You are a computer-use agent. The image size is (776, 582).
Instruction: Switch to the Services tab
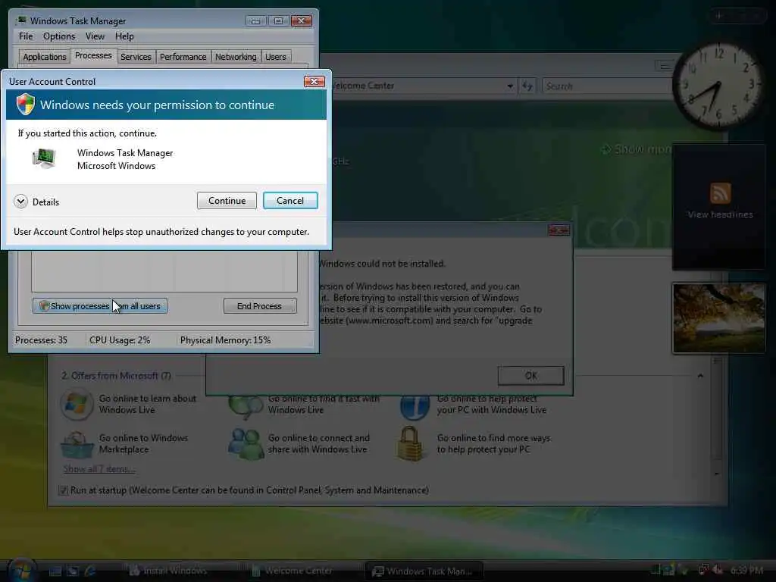[x=136, y=56]
